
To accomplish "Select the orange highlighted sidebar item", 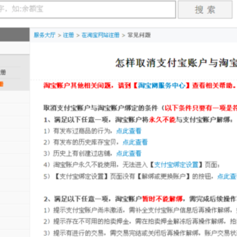I will (x=1, y=84).
